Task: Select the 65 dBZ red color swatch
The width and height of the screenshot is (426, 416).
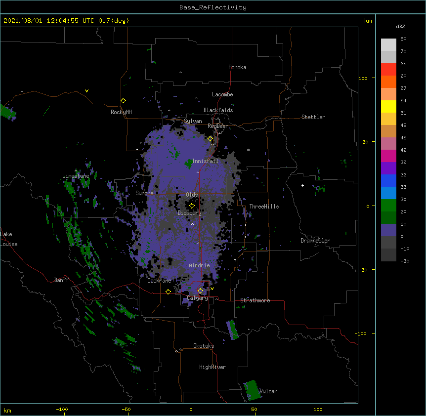Action: coord(388,69)
